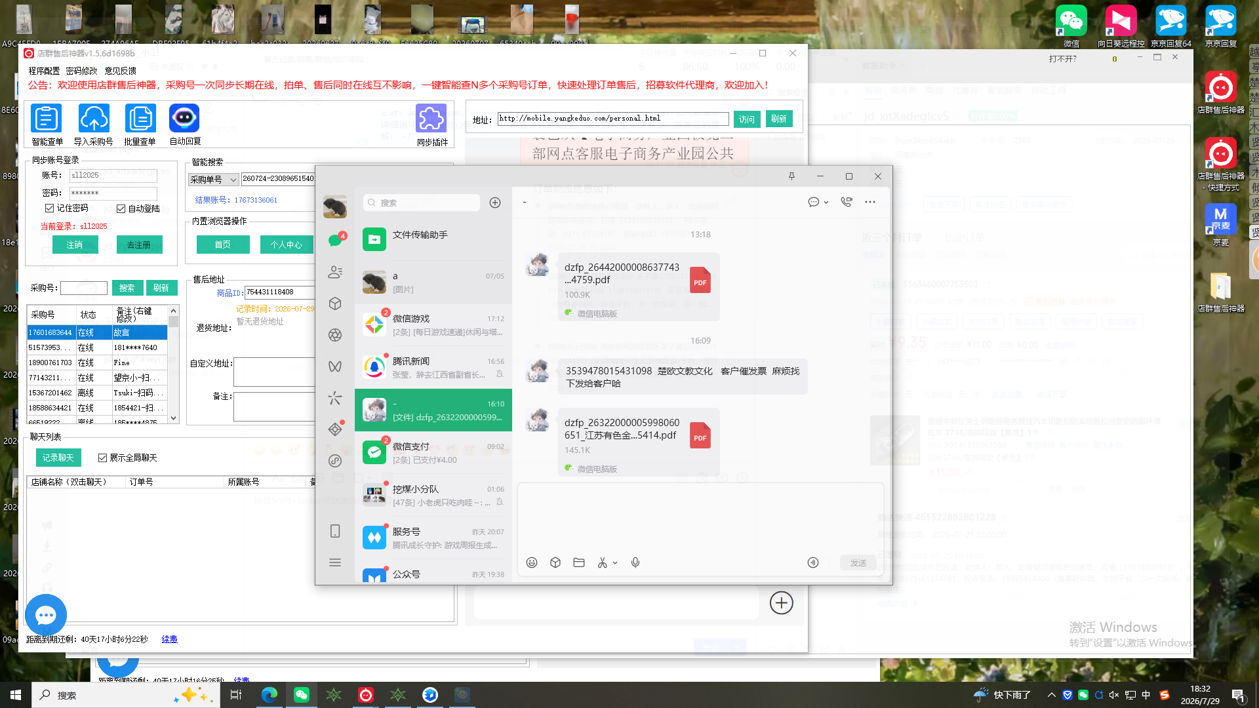Open the 意见反馈 menu
The width and height of the screenshot is (1259, 708).
[x=121, y=71]
